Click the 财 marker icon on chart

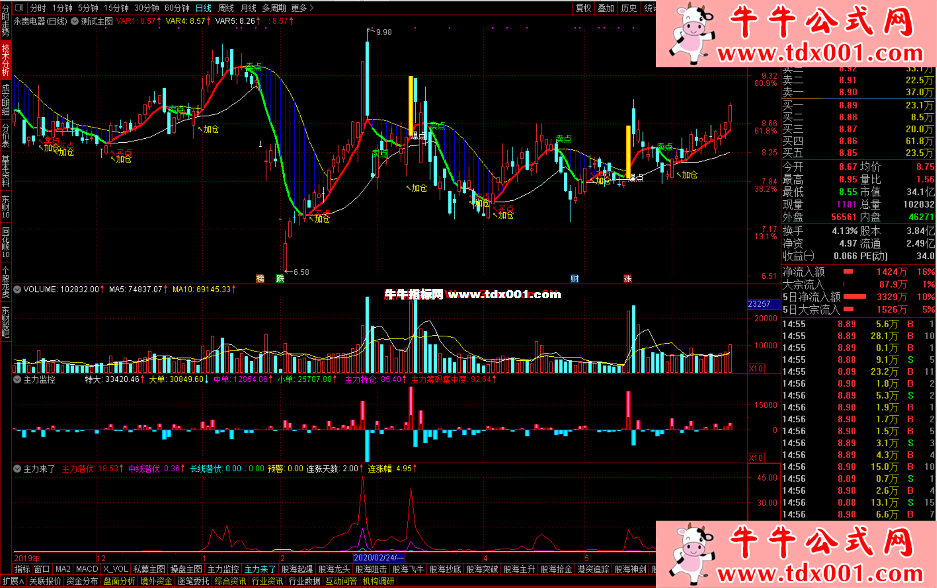(x=574, y=278)
